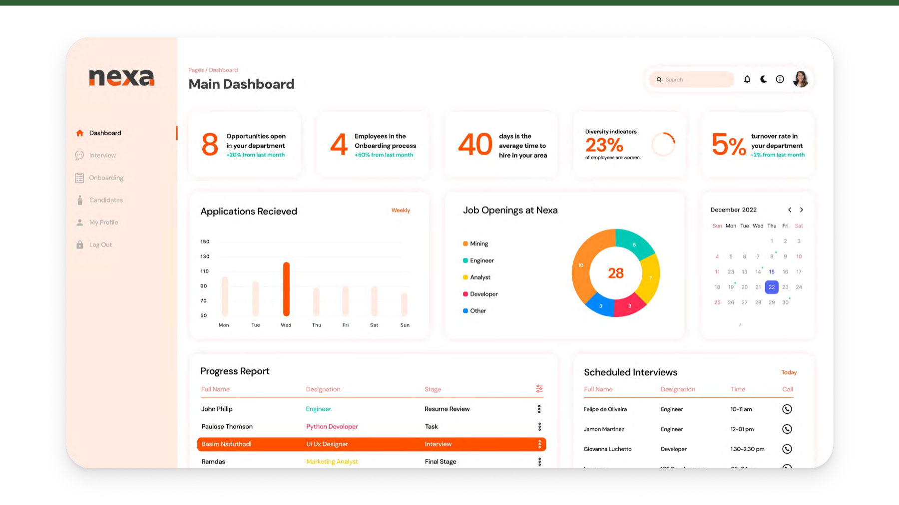The height and width of the screenshot is (505, 899).
Task: Click the Pages breadcrumb link
Action: 196,70
